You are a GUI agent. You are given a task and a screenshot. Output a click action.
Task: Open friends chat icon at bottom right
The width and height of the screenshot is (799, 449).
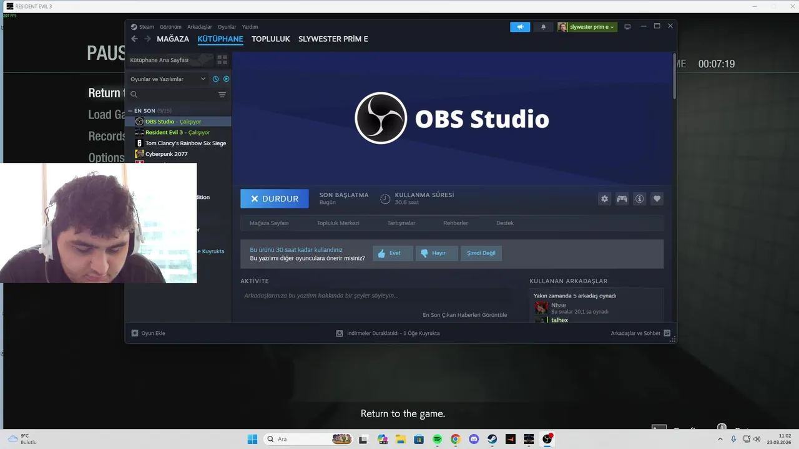pyautogui.click(x=667, y=333)
